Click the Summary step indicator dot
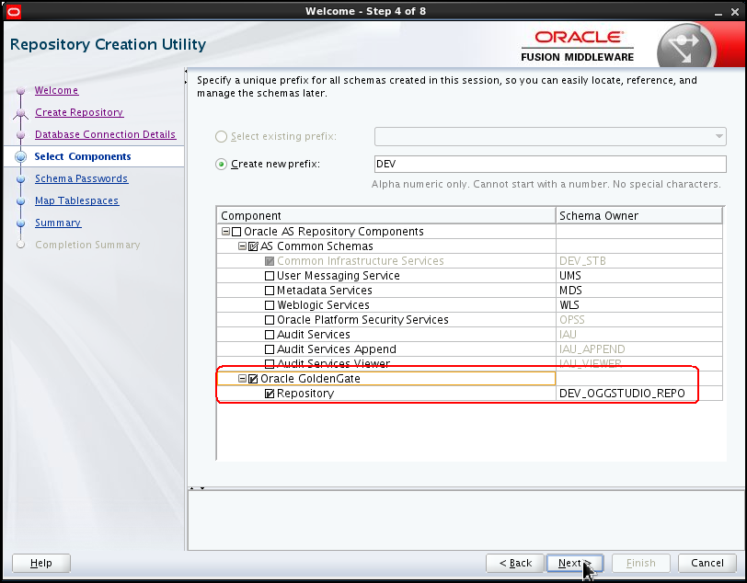Image resolution: width=747 pixels, height=583 pixels. pos(21,223)
